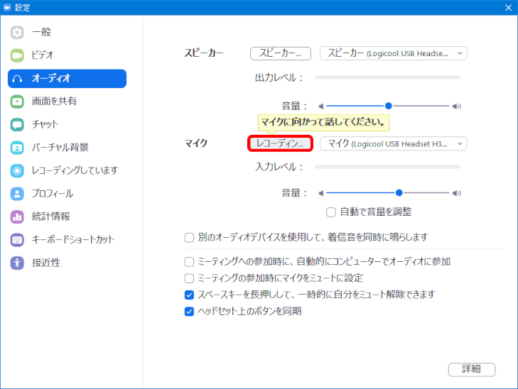Click speaker 音量 slider handle
Viewport: 518px width, 389px height.
389,106
